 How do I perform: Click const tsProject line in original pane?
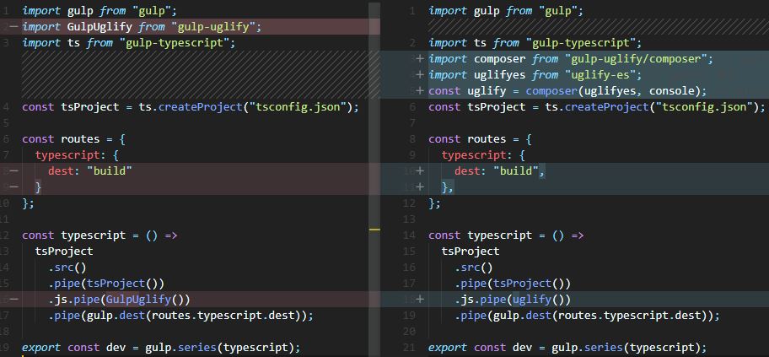tap(191, 107)
